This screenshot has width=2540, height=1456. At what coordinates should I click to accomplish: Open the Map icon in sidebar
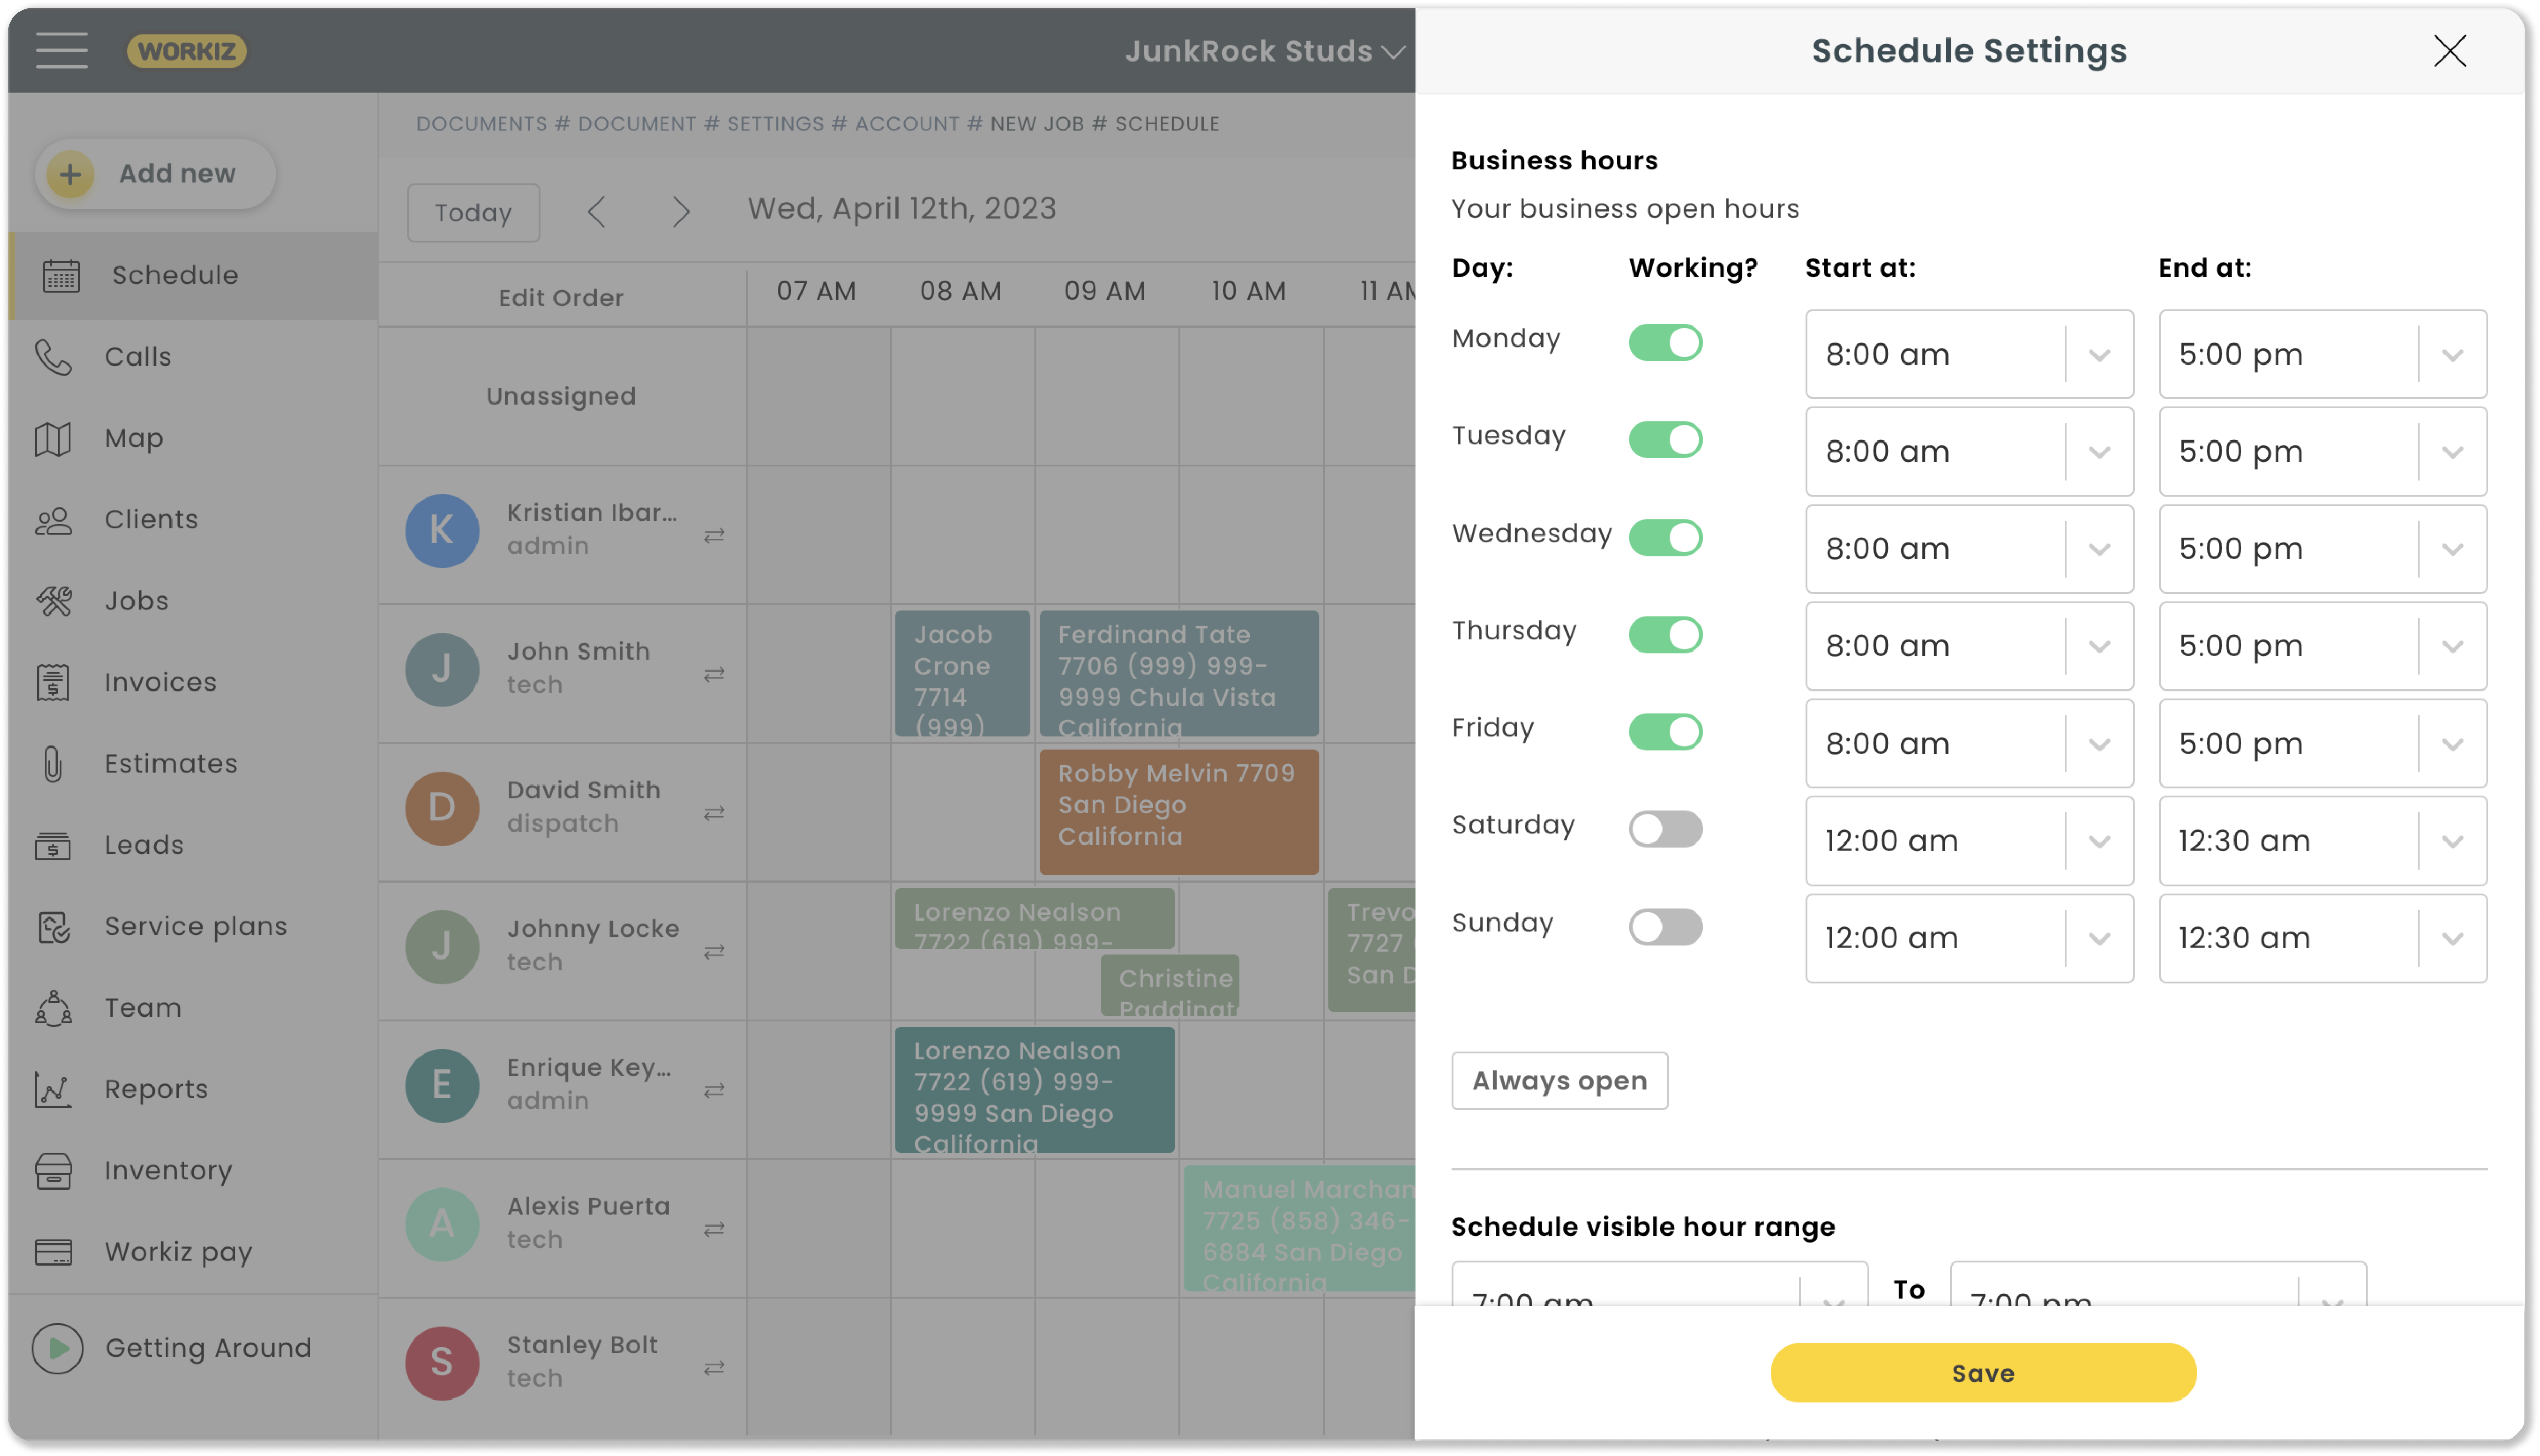point(54,438)
